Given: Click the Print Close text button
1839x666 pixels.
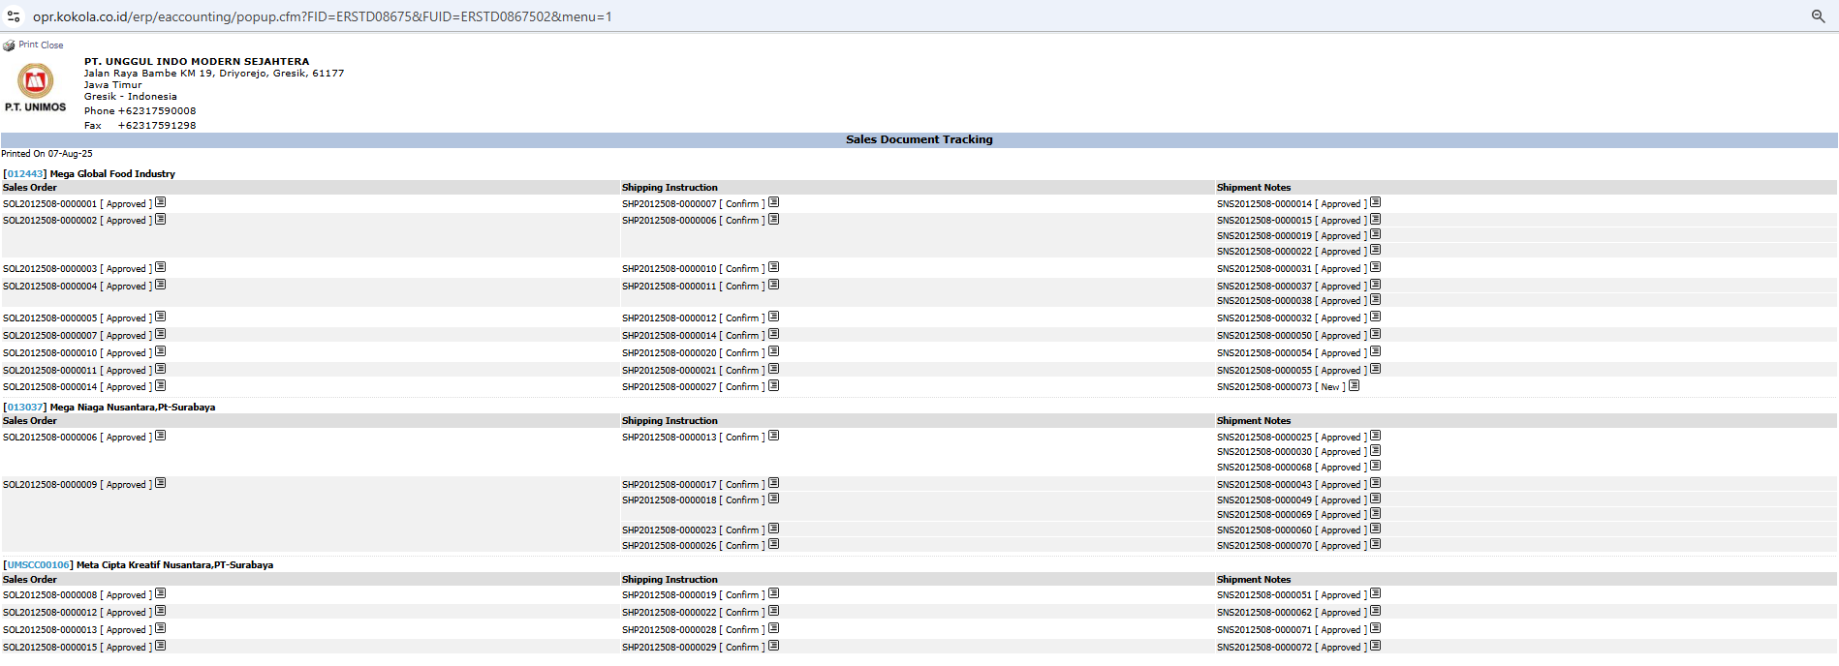Looking at the screenshot, I should click(x=41, y=45).
